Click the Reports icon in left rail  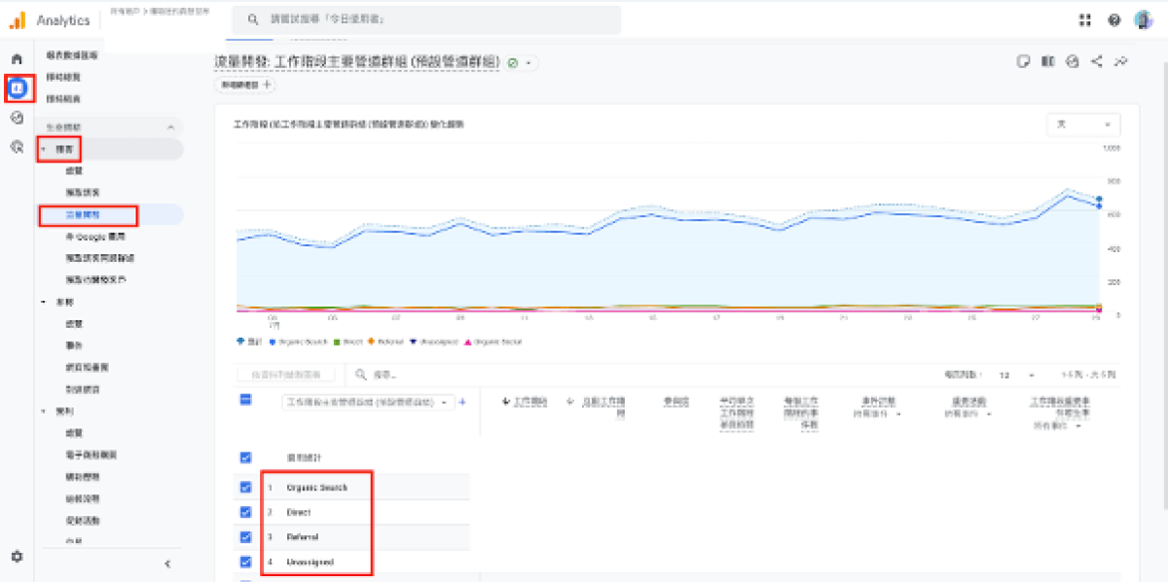(x=17, y=89)
